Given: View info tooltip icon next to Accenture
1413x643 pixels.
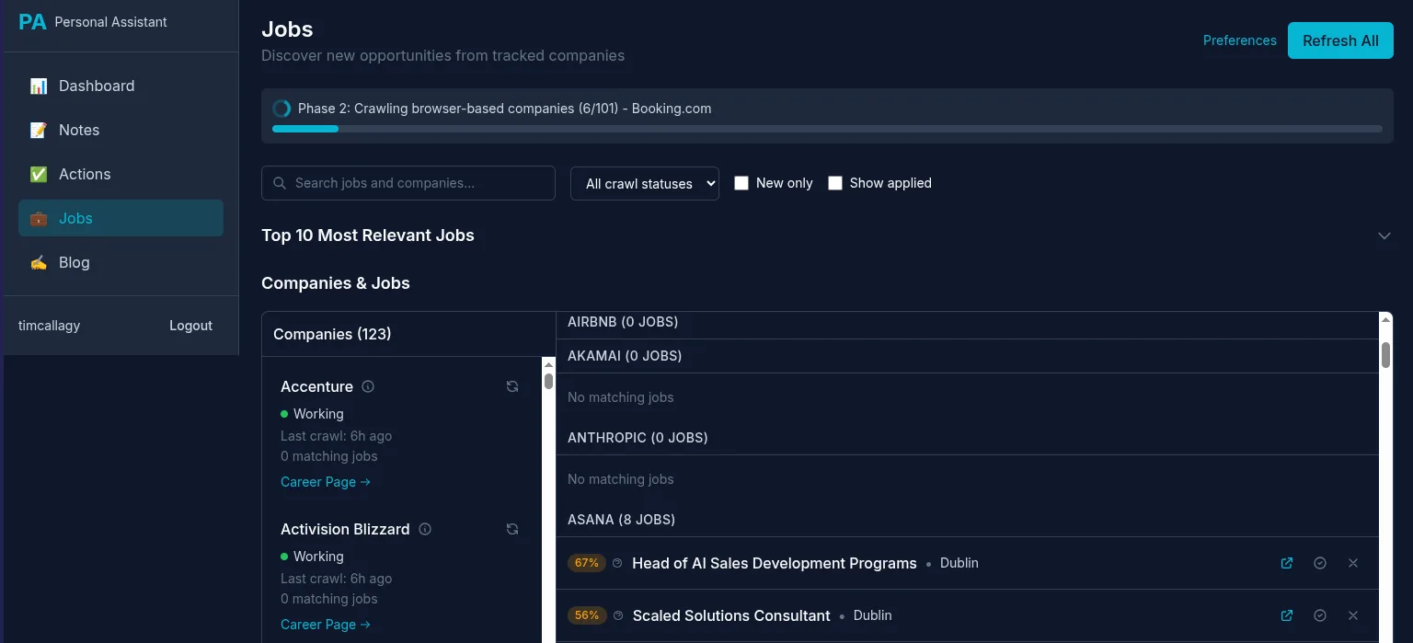Looking at the screenshot, I should coord(367,386).
